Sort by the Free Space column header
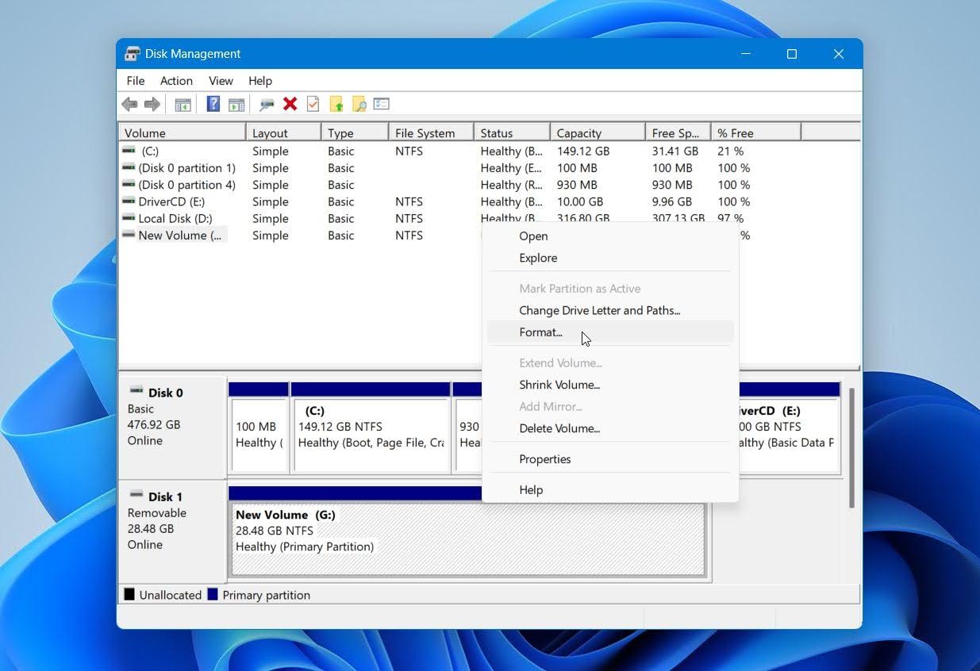 click(678, 133)
